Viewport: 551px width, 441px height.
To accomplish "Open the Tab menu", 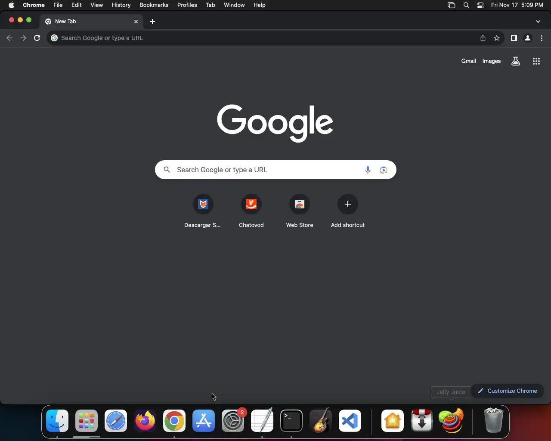I will pos(210,5).
